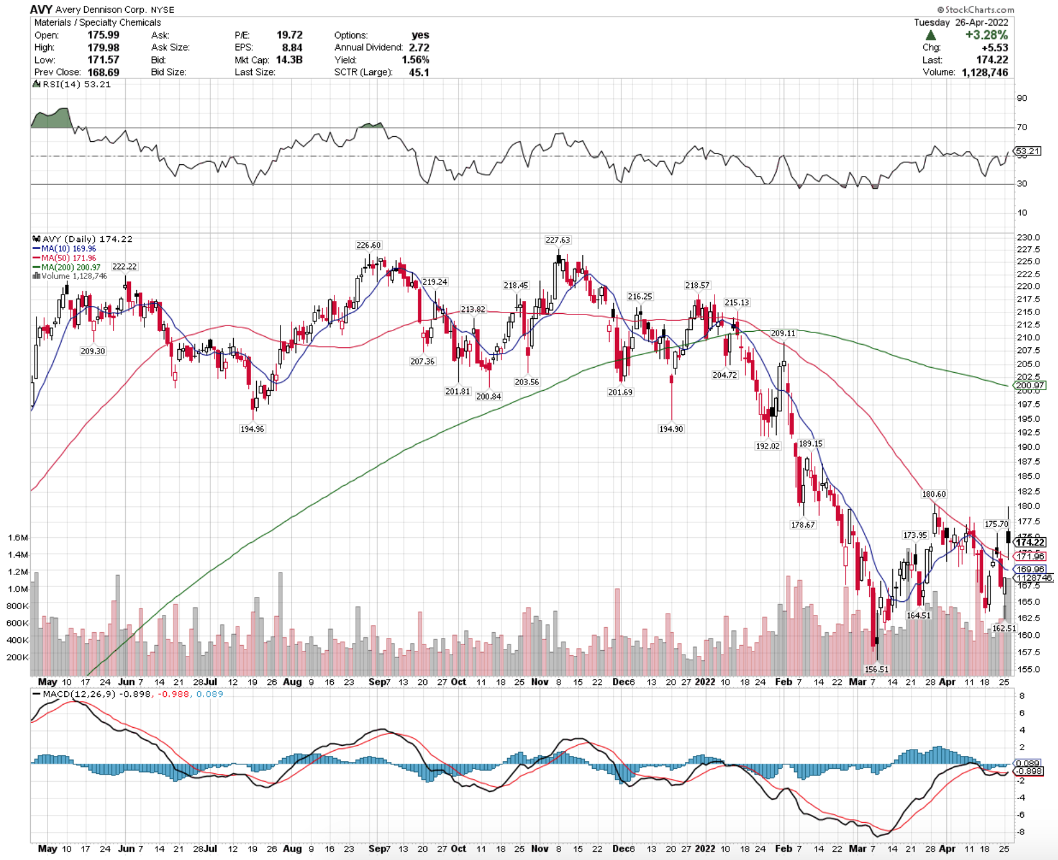
Task: Click the 200.84 low price label
Action: [x=489, y=397]
